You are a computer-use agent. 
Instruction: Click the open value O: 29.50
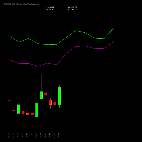(50, 10)
